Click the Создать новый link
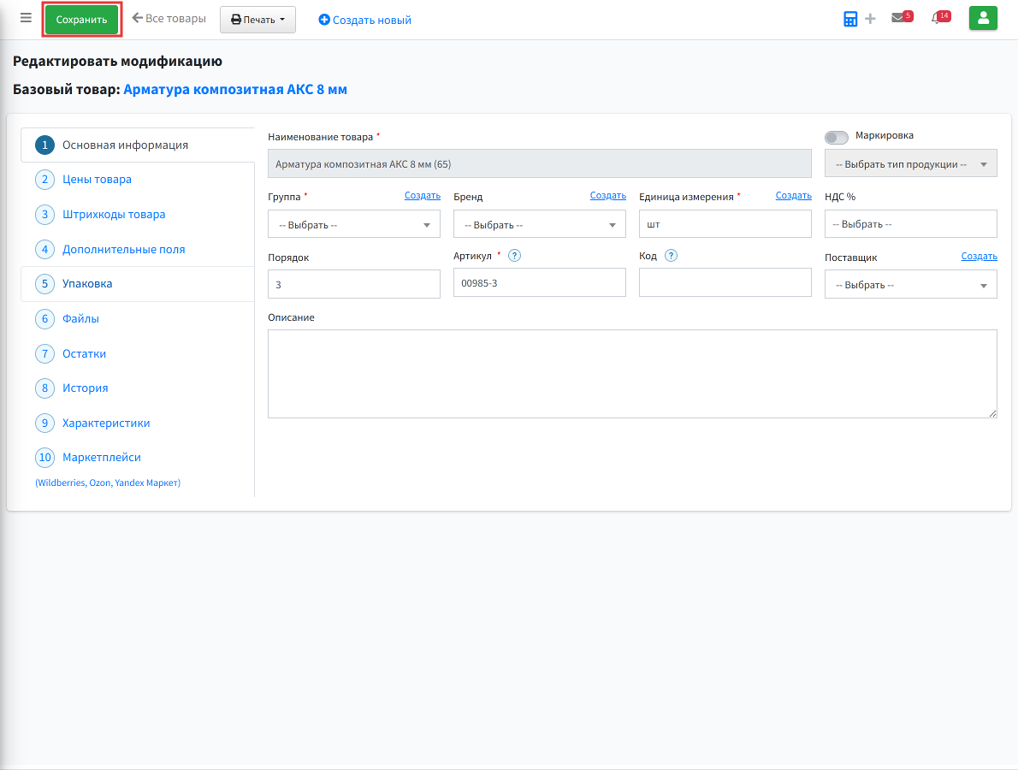 (365, 21)
